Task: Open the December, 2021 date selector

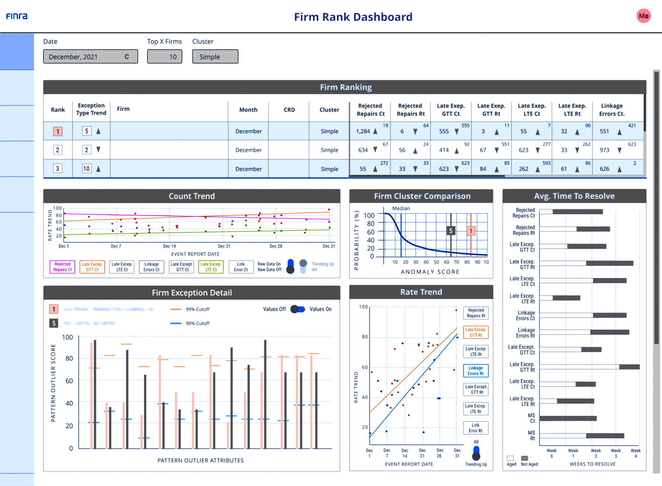Action: (x=90, y=57)
